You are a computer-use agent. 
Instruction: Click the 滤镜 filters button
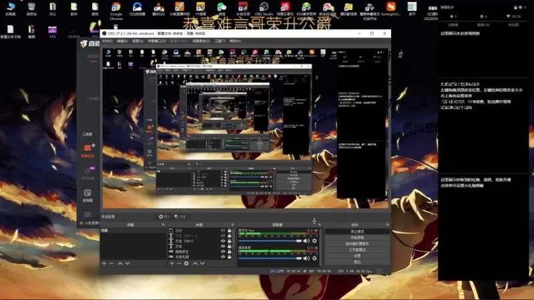pyautogui.click(x=180, y=217)
